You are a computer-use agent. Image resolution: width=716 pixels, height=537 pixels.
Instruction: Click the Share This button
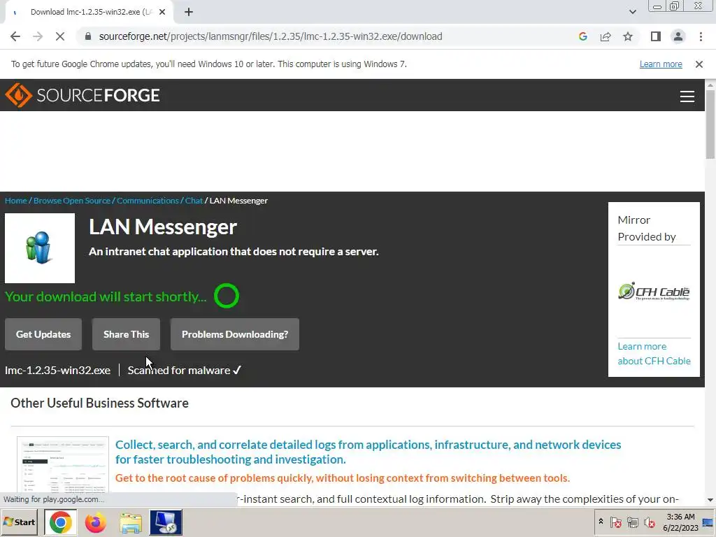click(126, 334)
